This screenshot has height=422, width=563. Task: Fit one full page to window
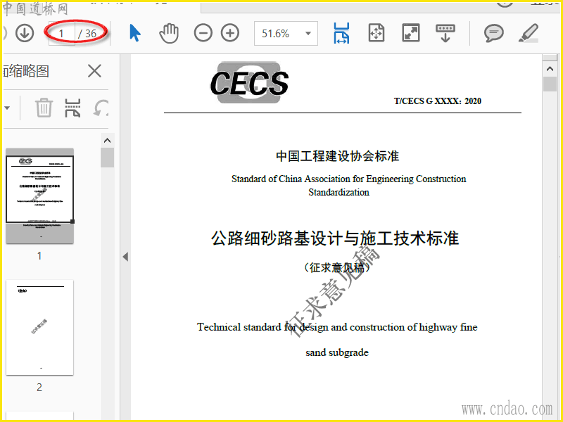pyautogui.click(x=377, y=33)
